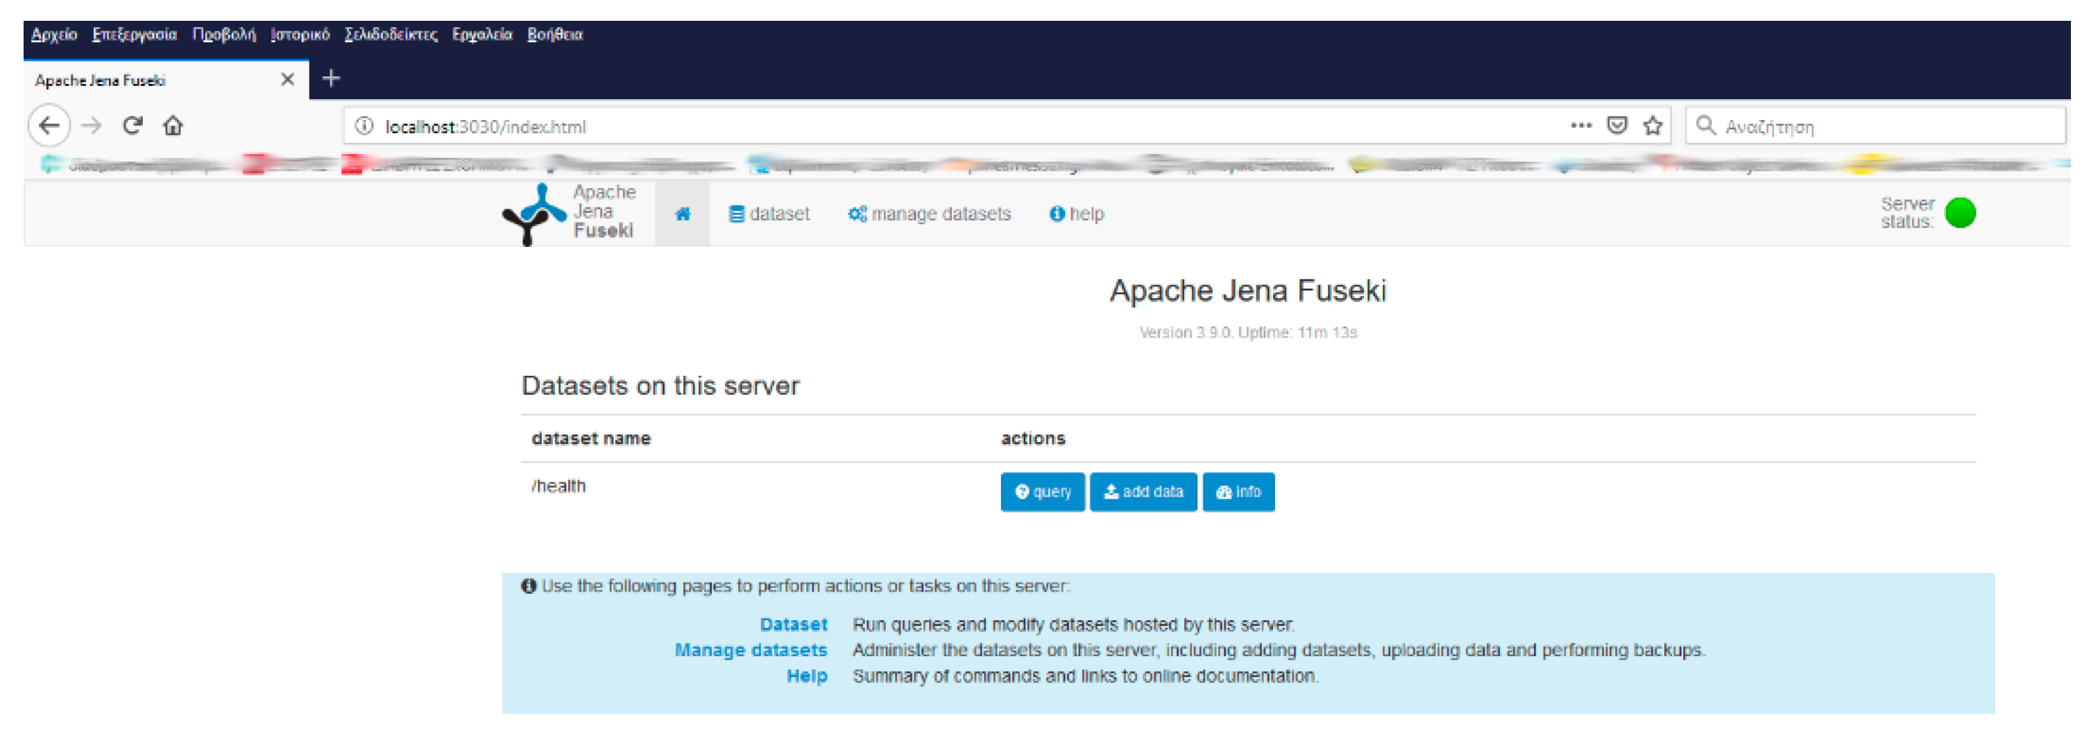Click query button for /health dataset
The height and width of the screenshot is (736, 2098).
[1041, 492]
